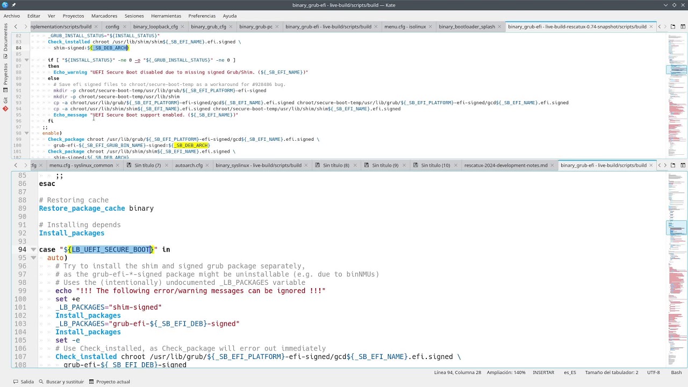This screenshot has width=688, height=387.
Task: Go to next tab in upper tab bar
Action: (x=25, y=26)
